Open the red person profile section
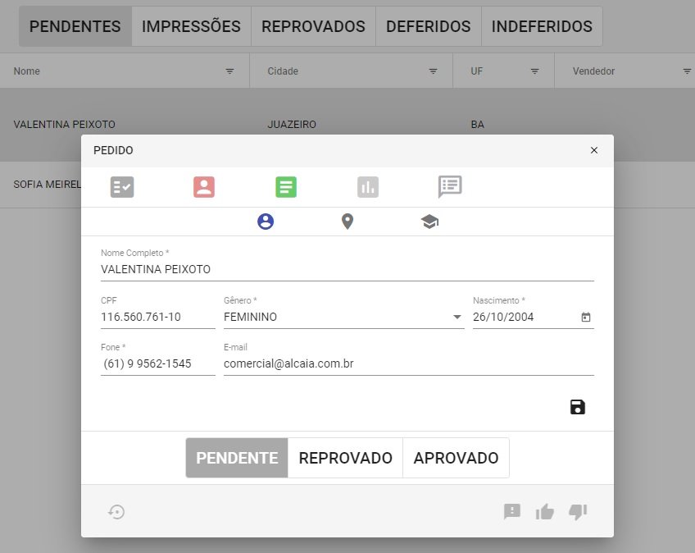The width and height of the screenshot is (695, 553). [204, 187]
